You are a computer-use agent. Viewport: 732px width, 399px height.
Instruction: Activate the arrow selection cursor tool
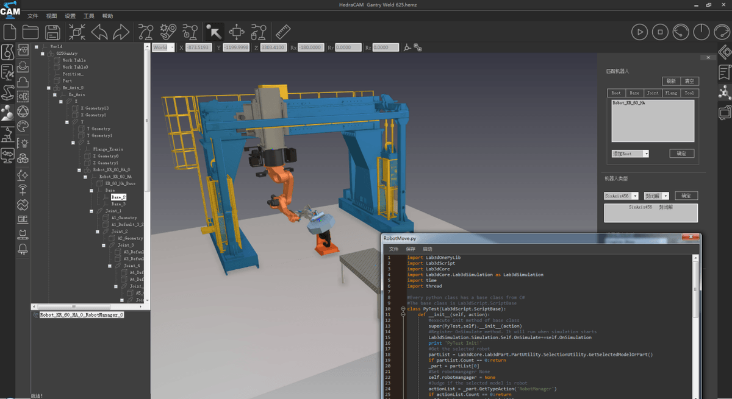click(x=214, y=31)
